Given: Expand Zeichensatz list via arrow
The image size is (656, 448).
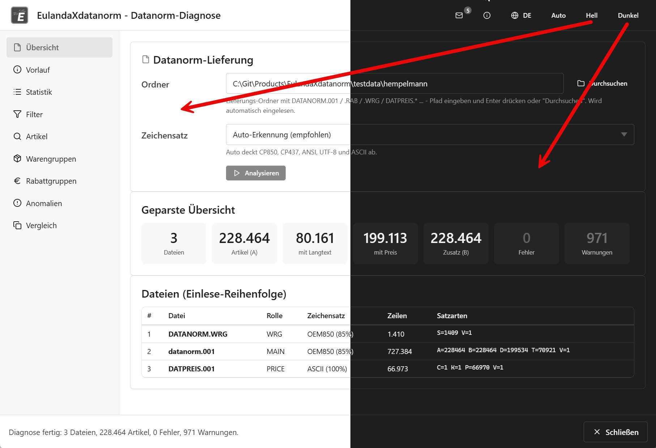Looking at the screenshot, I should pos(624,135).
